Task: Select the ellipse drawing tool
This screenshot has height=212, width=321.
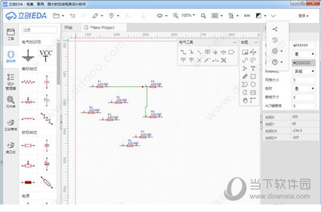Action: [x=253, y=84]
